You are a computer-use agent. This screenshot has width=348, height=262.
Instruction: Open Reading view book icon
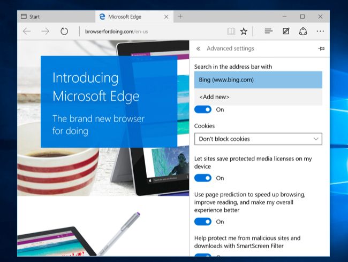[231, 31]
